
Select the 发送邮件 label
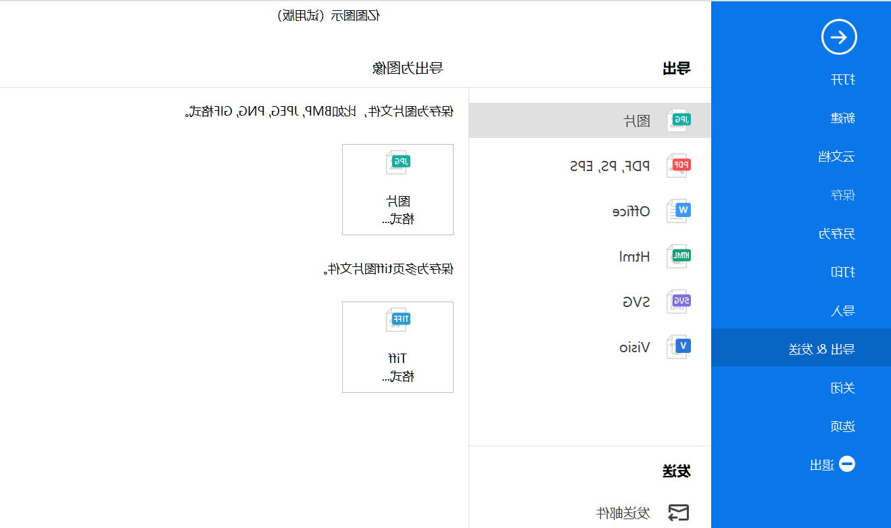(x=623, y=513)
